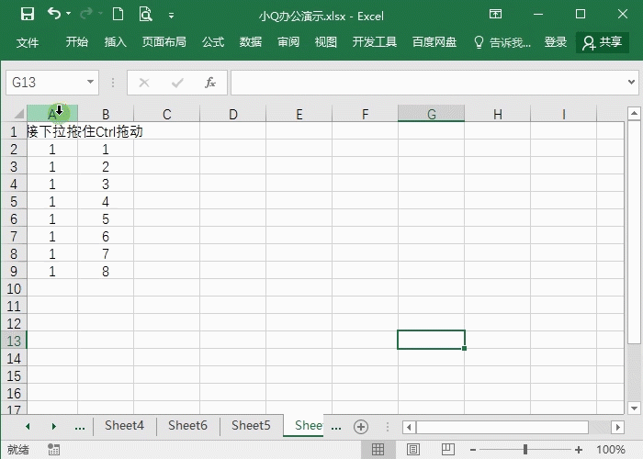Screen dimensions: 643x459
Task: Expand the Name Box dropdown arrow
Action: coord(90,82)
